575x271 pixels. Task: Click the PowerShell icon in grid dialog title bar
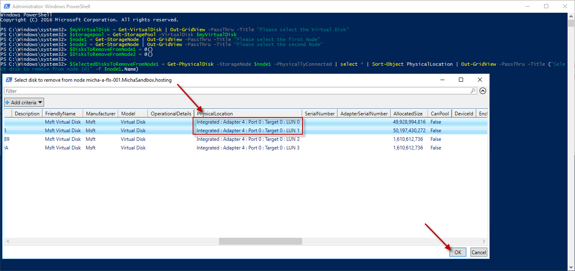coord(9,80)
